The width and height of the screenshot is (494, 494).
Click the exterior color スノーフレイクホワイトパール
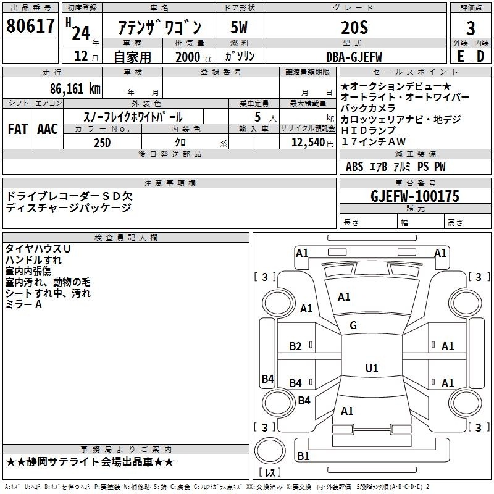pyautogui.click(x=133, y=116)
